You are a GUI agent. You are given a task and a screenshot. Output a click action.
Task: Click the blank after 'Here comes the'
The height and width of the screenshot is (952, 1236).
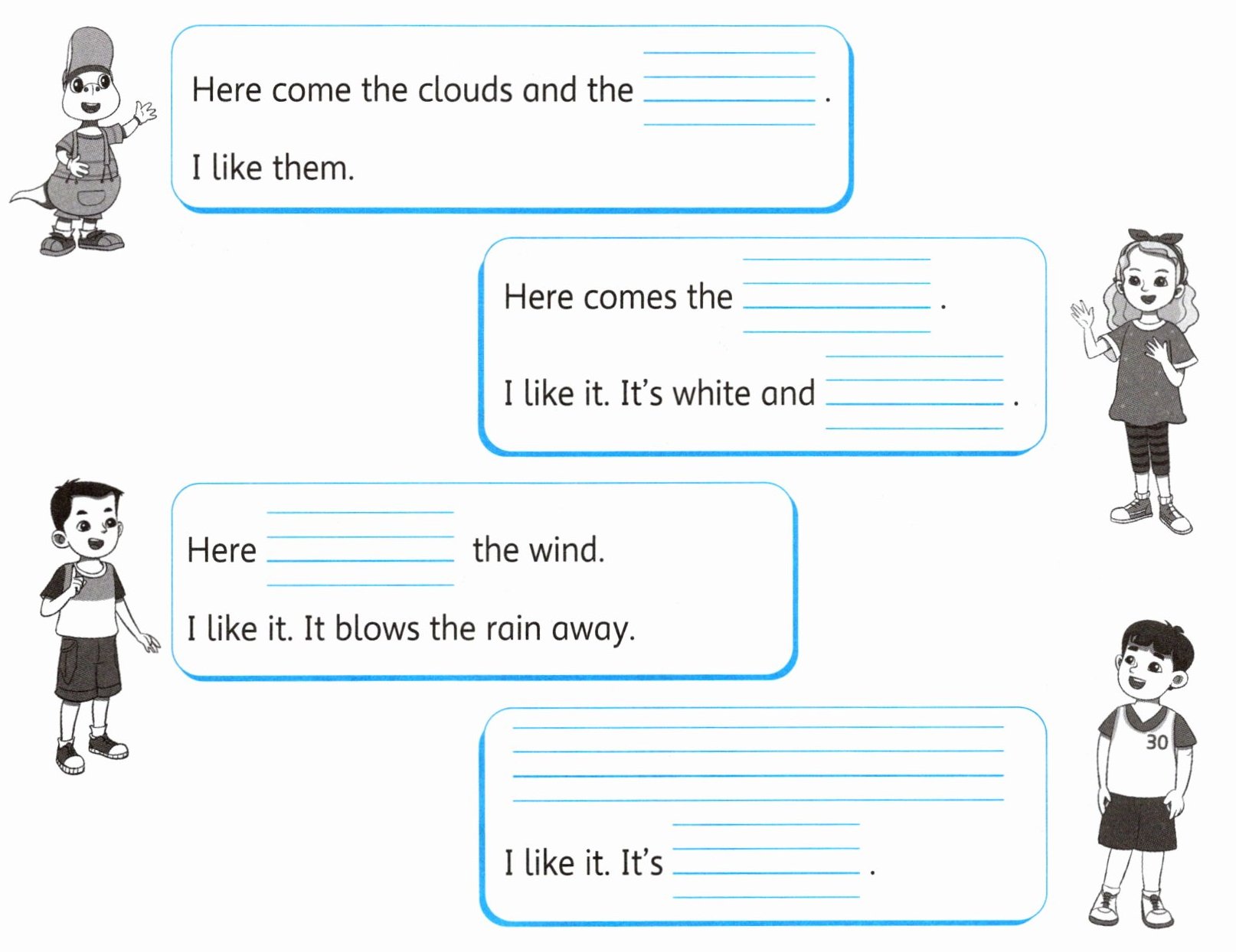(836, 295)
